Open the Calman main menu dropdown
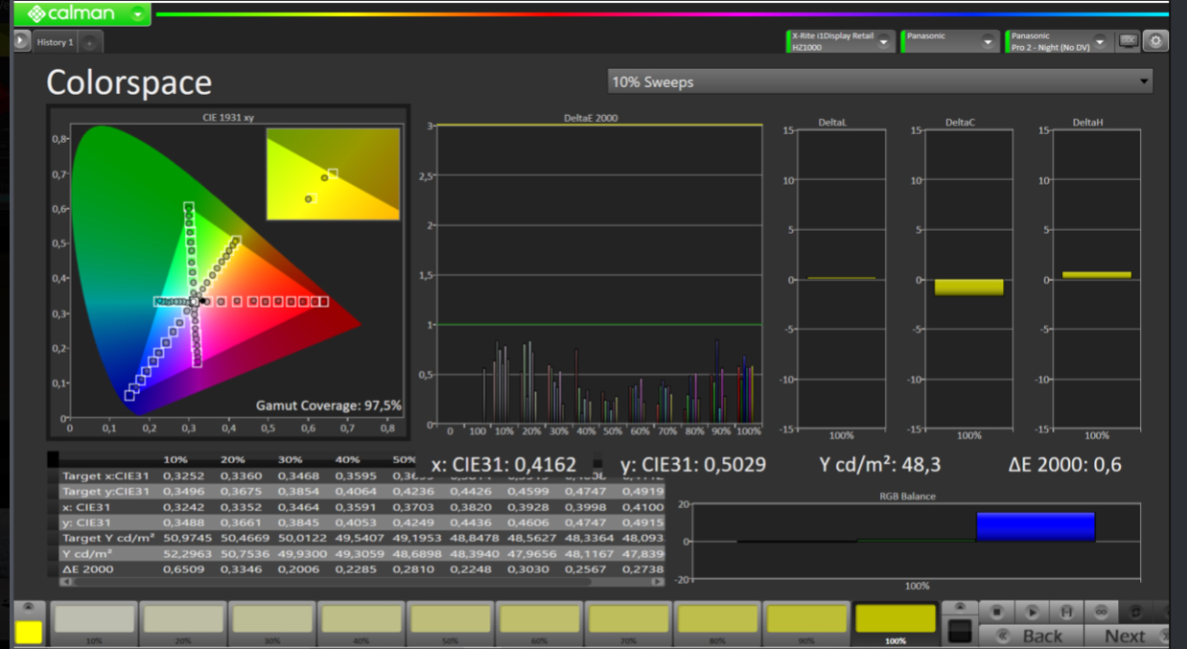Screen dimensions: 1187x649 [139, 13]
